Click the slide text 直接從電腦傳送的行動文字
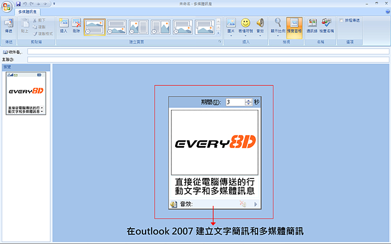The height and width of the screenshot is (244, 391). pyautogui.click(x=214, y=186)
